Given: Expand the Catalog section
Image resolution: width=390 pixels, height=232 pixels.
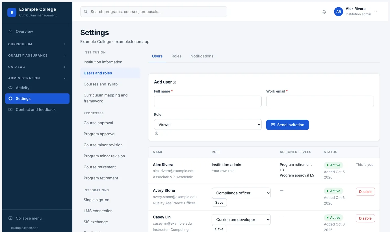Looking at the screenshot, I should click(x=37, y=67).
